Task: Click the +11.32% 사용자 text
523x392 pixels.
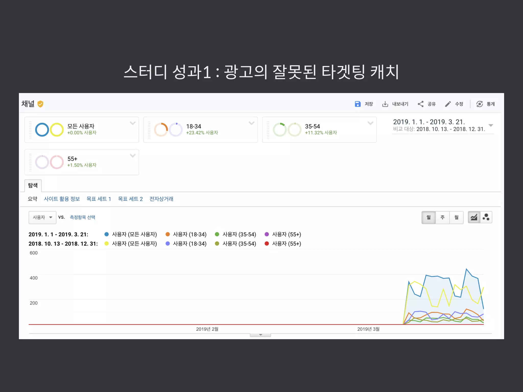Action: point(321,133)
